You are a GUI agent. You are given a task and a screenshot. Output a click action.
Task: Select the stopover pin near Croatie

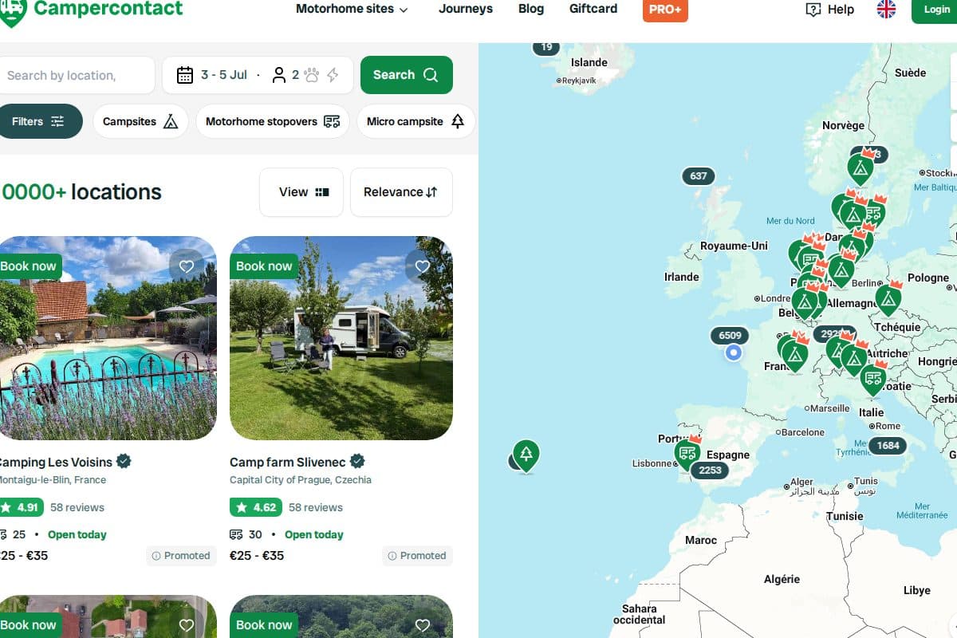[x=873, y=378]
